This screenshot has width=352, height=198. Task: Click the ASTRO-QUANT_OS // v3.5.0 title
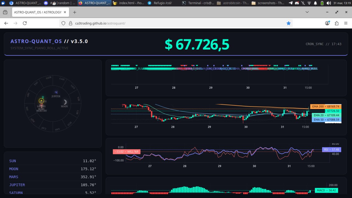click(x=49, y=41)
